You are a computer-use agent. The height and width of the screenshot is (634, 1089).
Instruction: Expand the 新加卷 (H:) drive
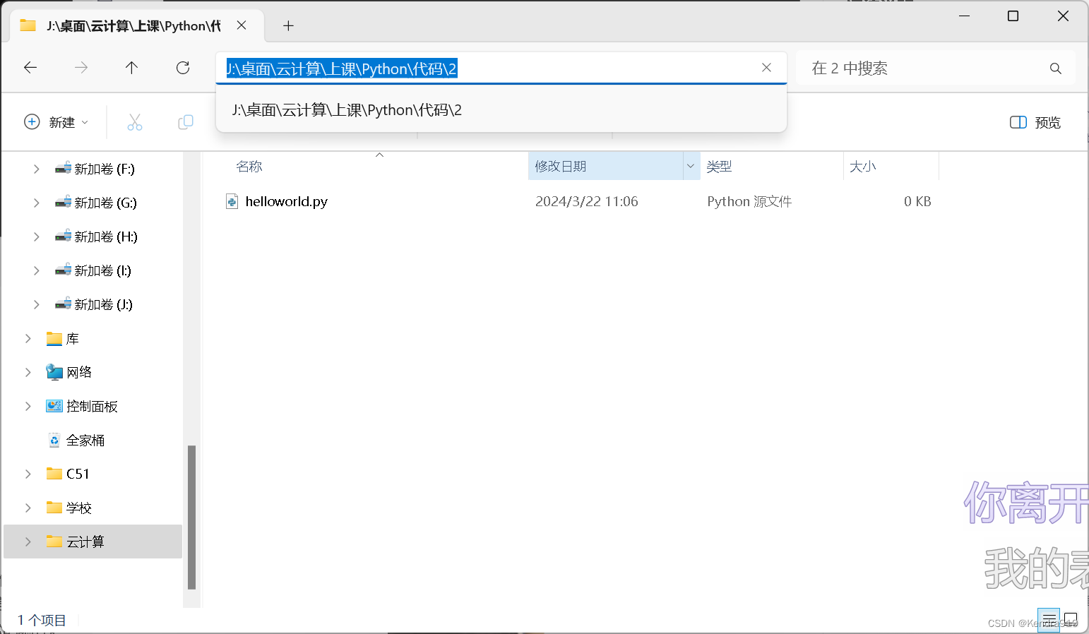pos(37,237)
